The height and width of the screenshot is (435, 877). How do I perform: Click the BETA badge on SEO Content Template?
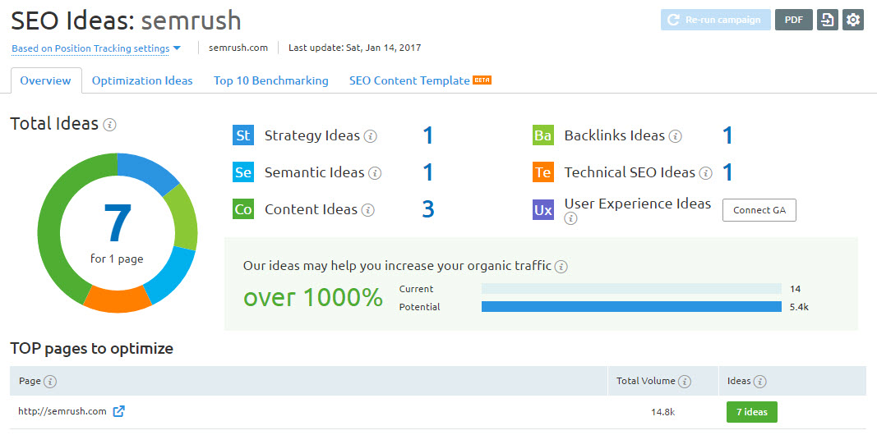point(482,80)
